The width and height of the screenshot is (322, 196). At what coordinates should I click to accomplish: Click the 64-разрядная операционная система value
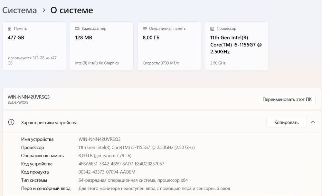pyautogui.click(x=133, y=181)
